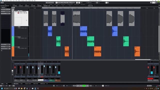
Task: Click the Redo arrow at toolbar far left
Action: 3,3
